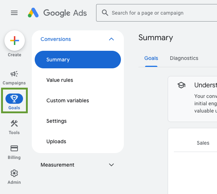Open the hamburger main menu
The width and height of the screenshot is (217, 194).
[x=14, y=13]
